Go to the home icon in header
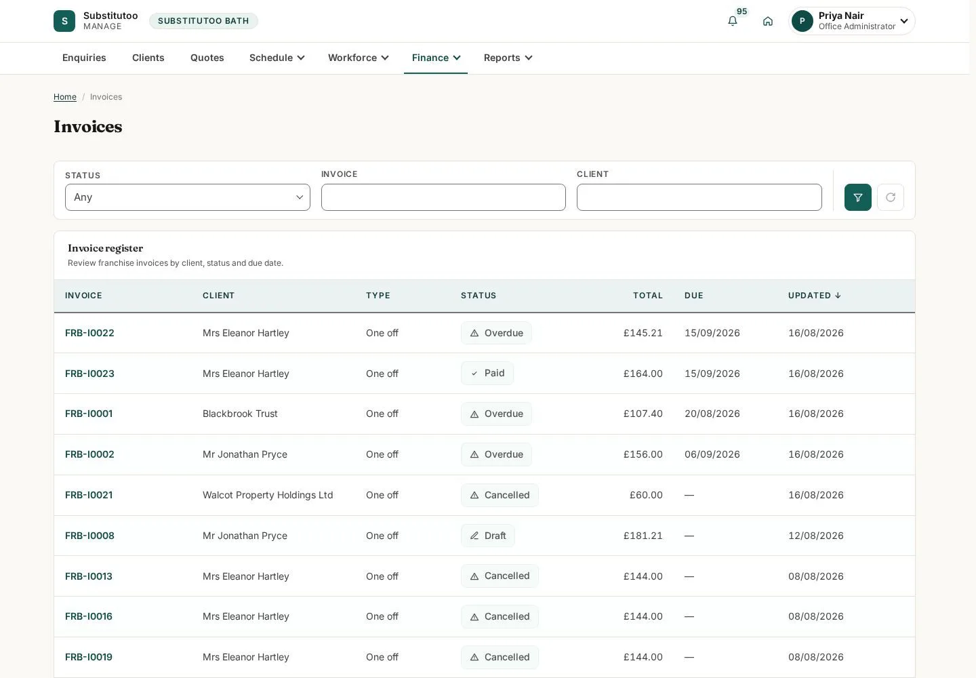Image resolution: width=976 pixels, height=678 pixels. pyautogui.click(x=768, y=21)
